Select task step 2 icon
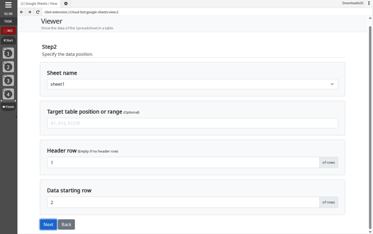 point(8,67)
